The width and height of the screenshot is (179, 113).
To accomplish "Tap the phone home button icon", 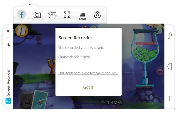I will (x=169, y=67).
